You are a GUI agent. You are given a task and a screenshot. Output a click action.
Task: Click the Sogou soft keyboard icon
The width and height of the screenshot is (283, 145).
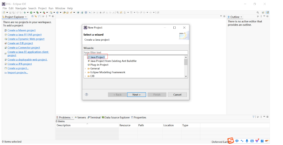(252, 141)
